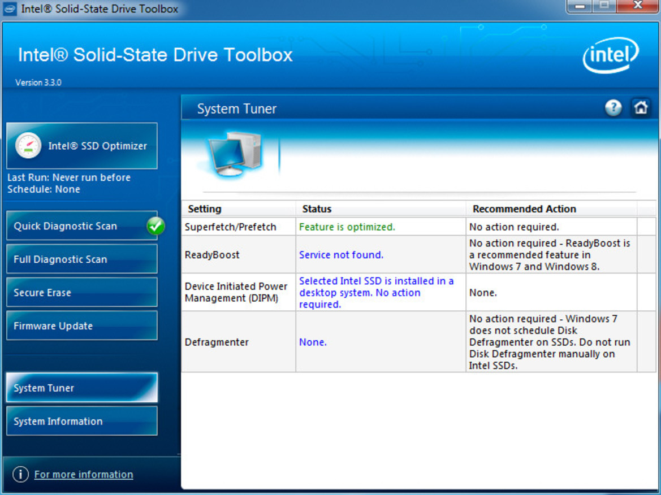Click the 'Service not found.' status

point(341,255)
